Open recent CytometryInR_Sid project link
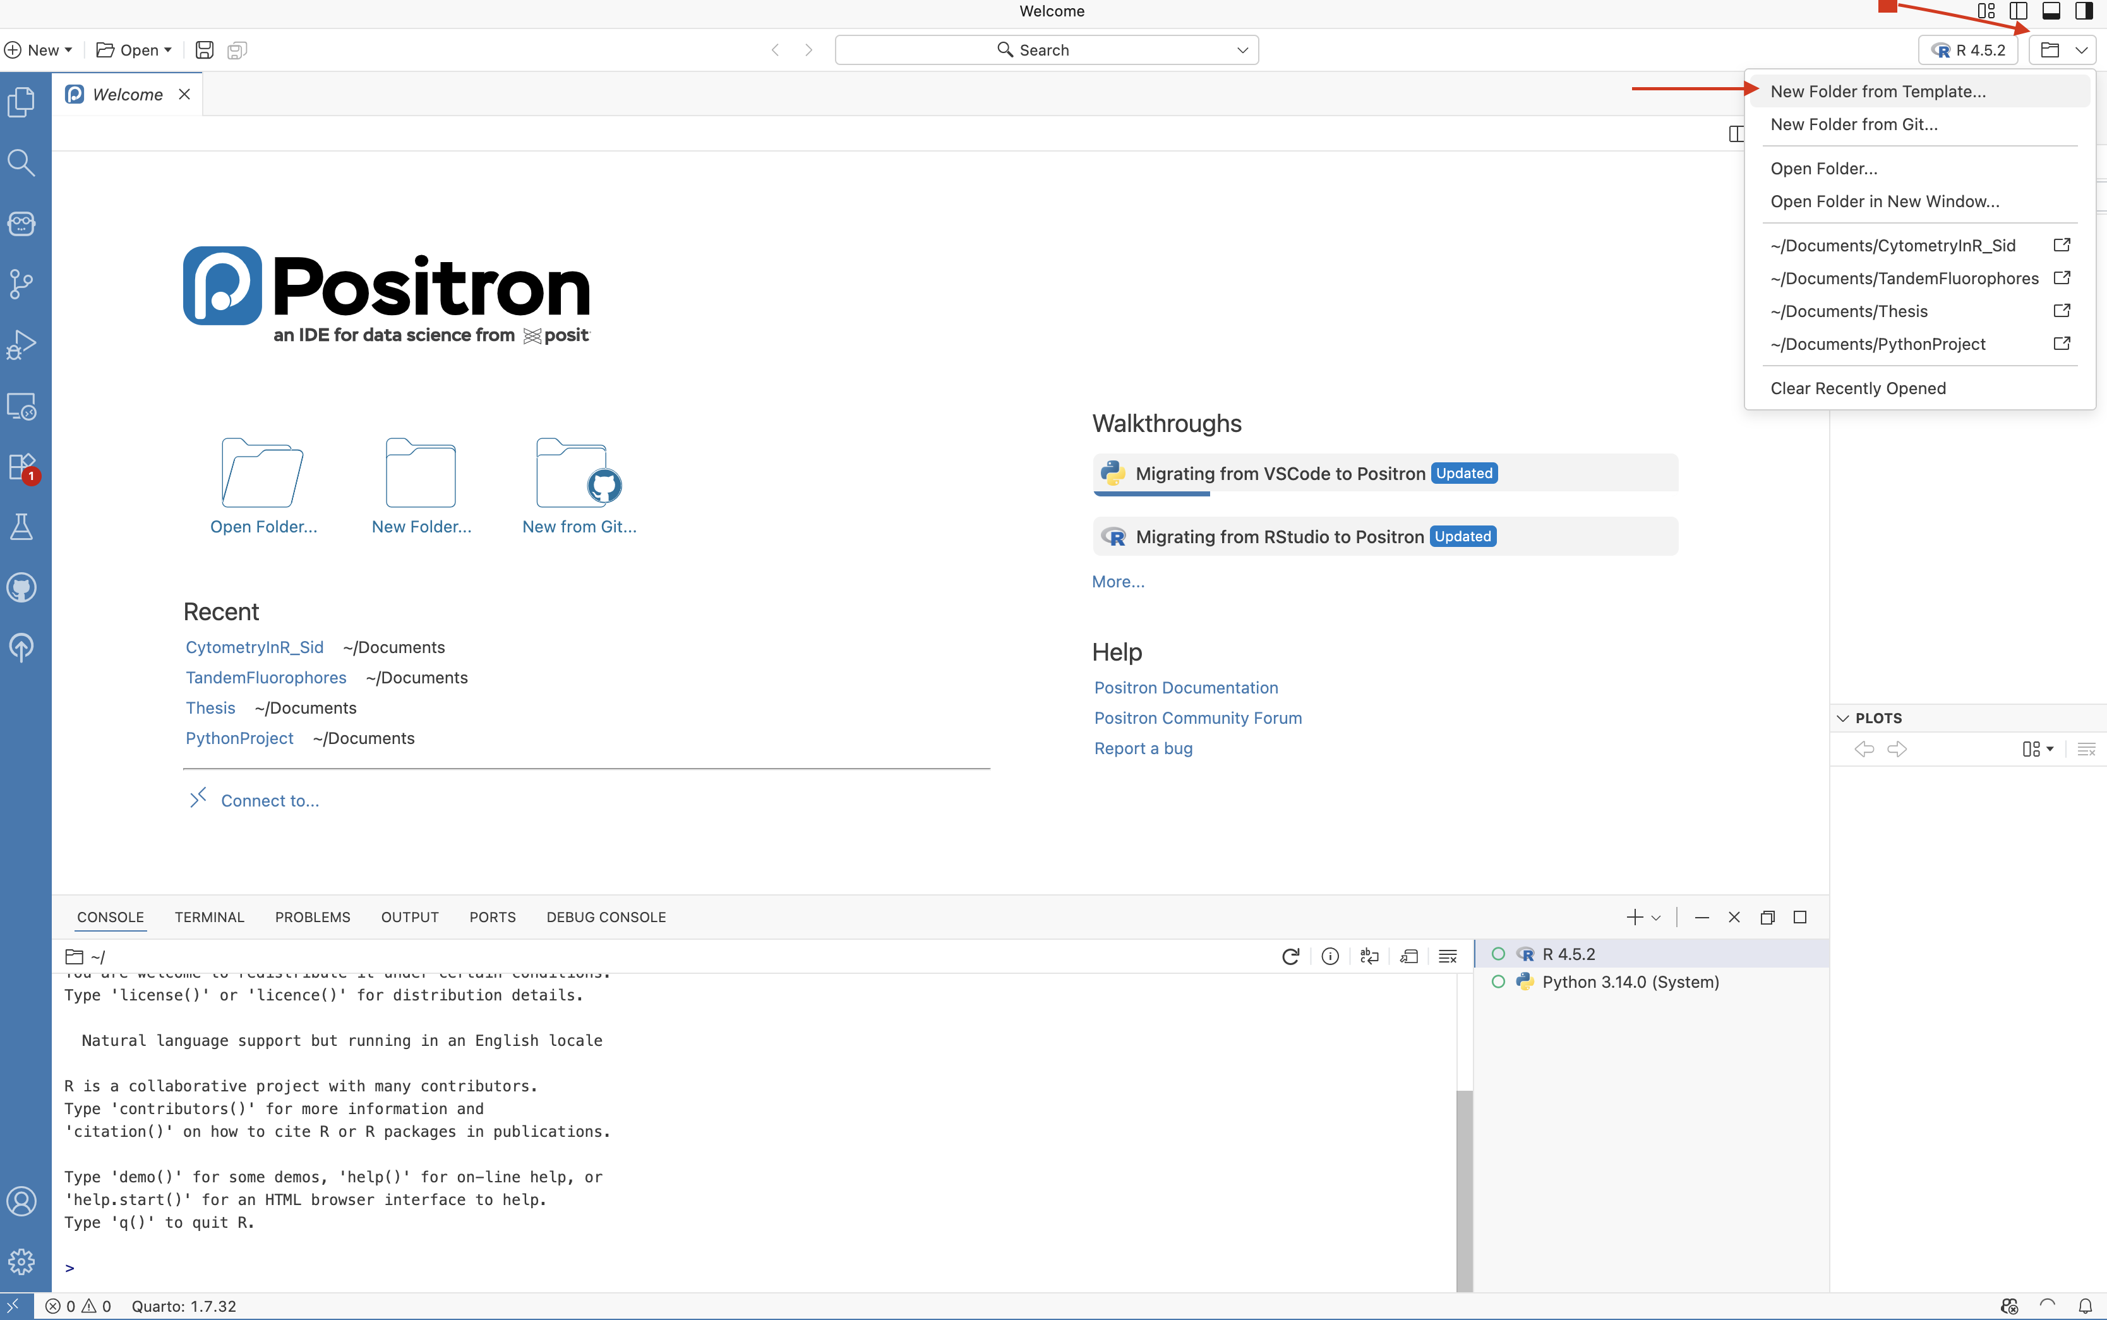 click(x=254, y=647)
